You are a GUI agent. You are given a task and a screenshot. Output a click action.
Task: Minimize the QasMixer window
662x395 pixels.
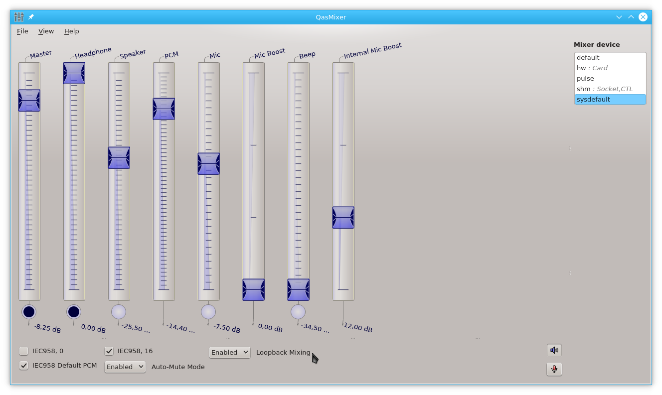tap(619, 17)
